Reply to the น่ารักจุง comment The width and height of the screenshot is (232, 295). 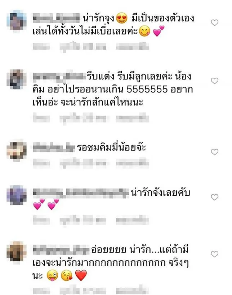132,46
